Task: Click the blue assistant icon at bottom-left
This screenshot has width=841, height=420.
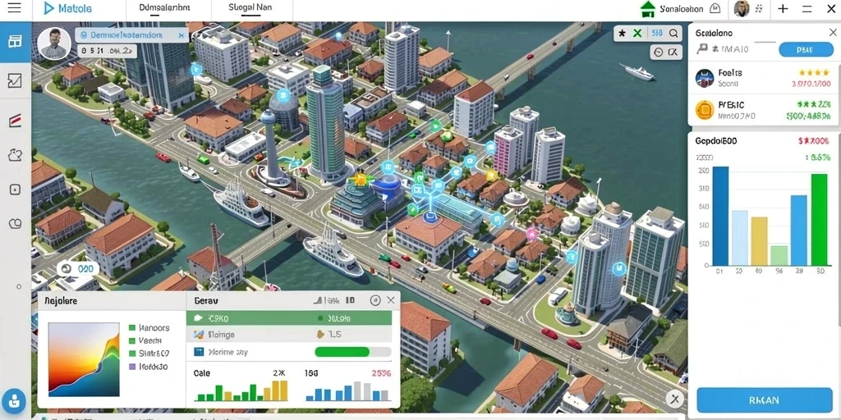Action: (14, 401)
